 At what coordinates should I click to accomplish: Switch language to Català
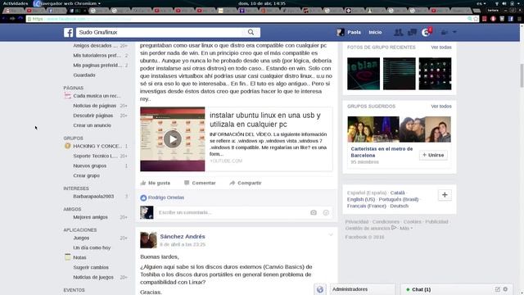point(397,193)
